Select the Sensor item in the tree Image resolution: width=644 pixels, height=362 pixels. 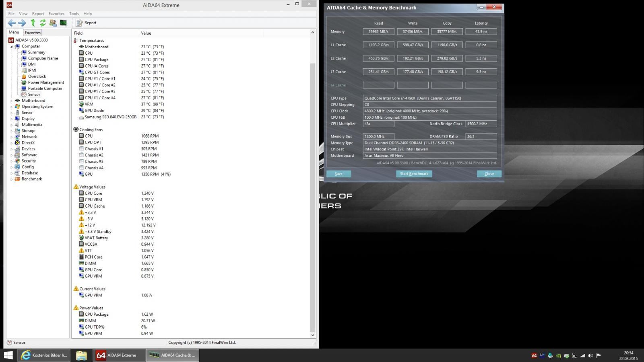(x=34, y=95)
